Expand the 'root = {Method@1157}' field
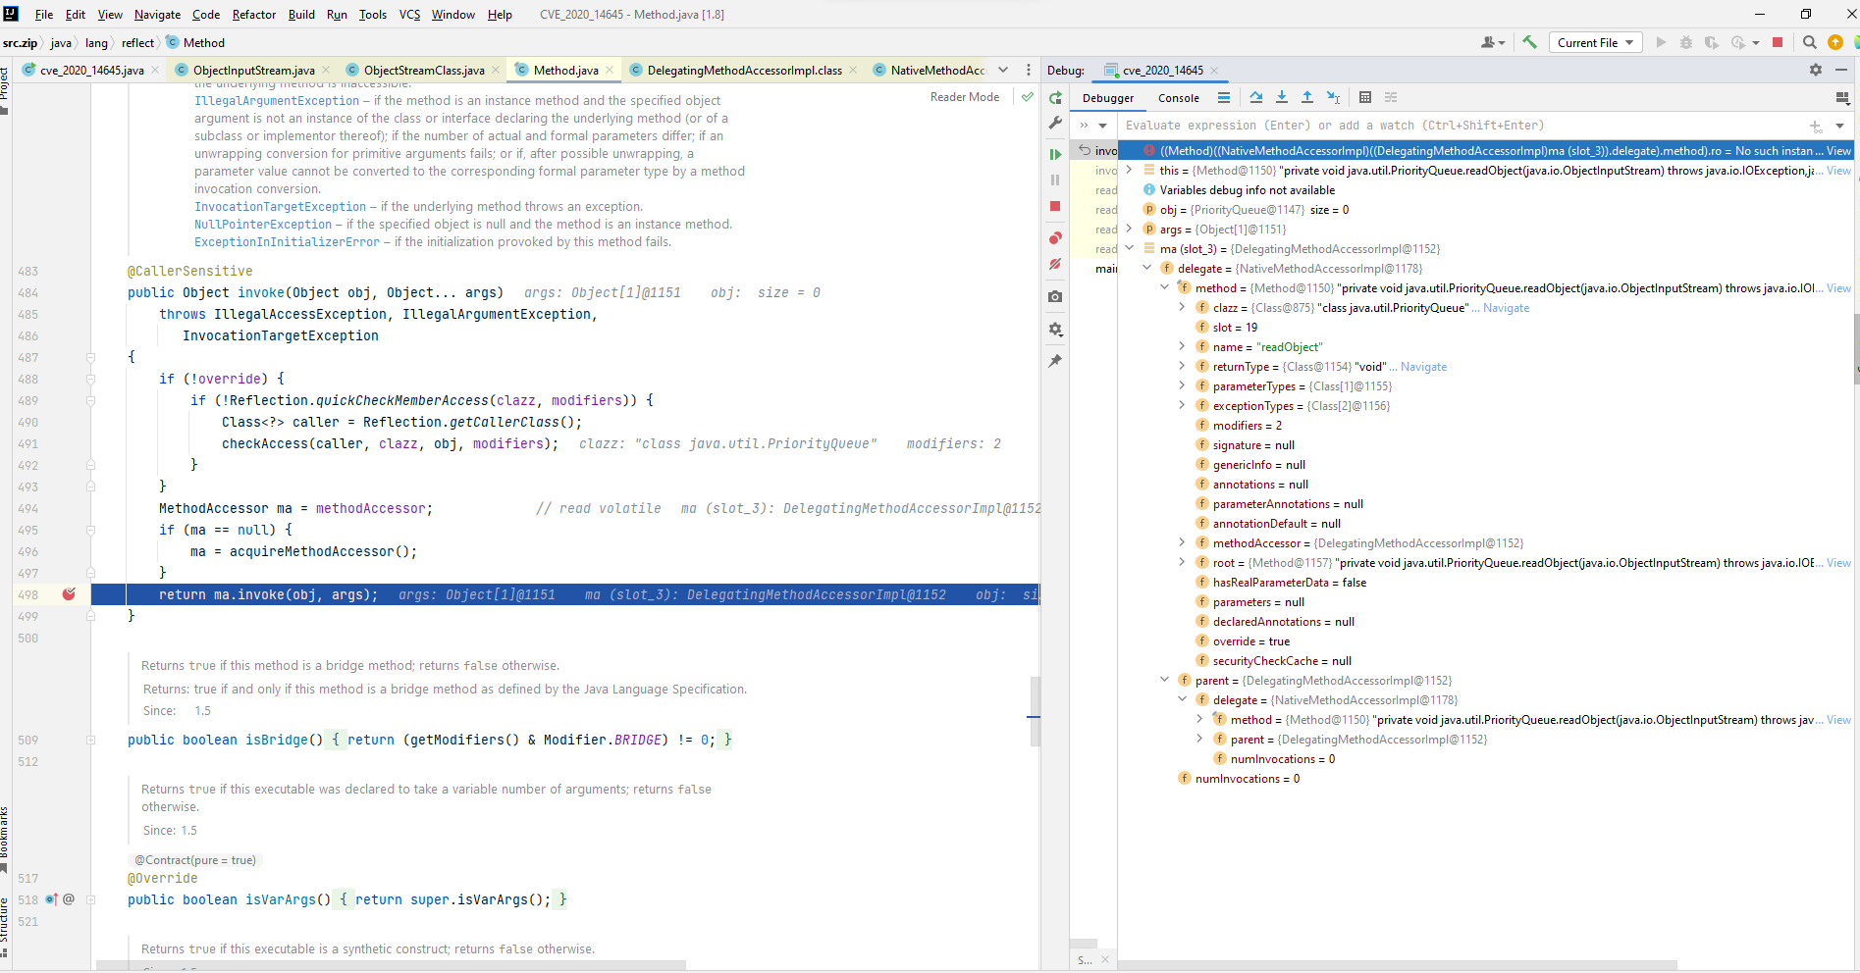1860x973 pixels. click(1182, 562)
